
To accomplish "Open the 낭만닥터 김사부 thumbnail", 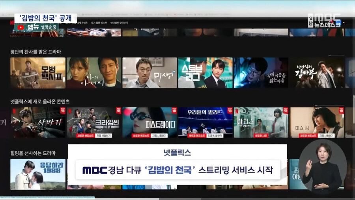I will pyautogui.click(x=317, y=73).
